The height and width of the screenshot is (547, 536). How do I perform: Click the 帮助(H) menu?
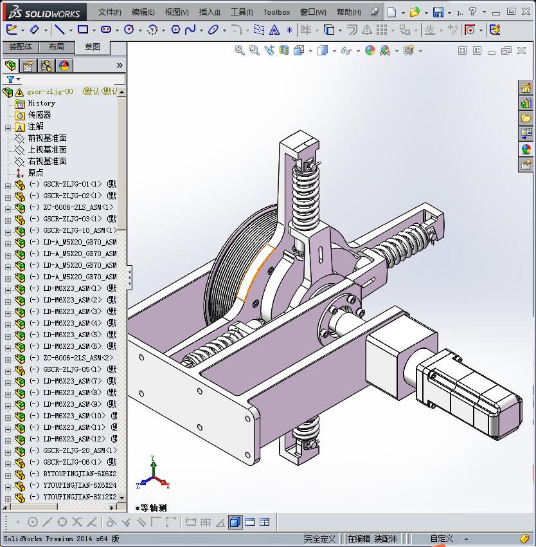348,12
